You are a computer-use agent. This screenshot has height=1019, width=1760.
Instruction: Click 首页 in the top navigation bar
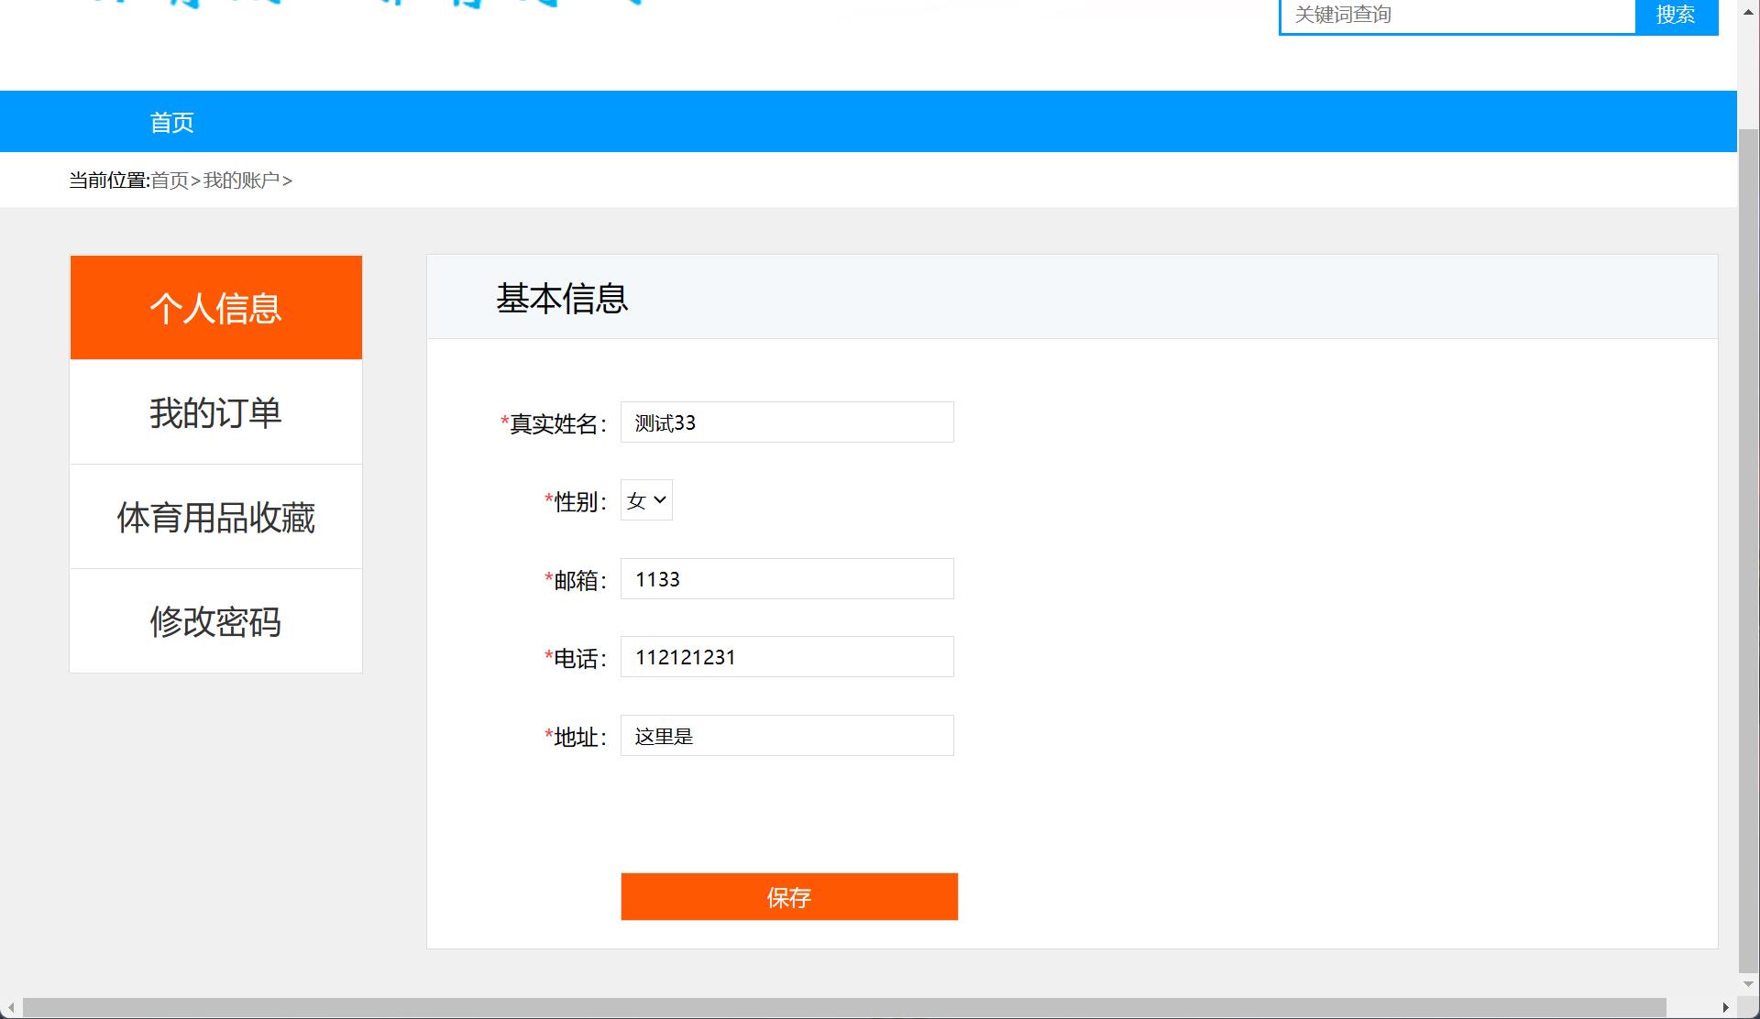click(170, 121)
